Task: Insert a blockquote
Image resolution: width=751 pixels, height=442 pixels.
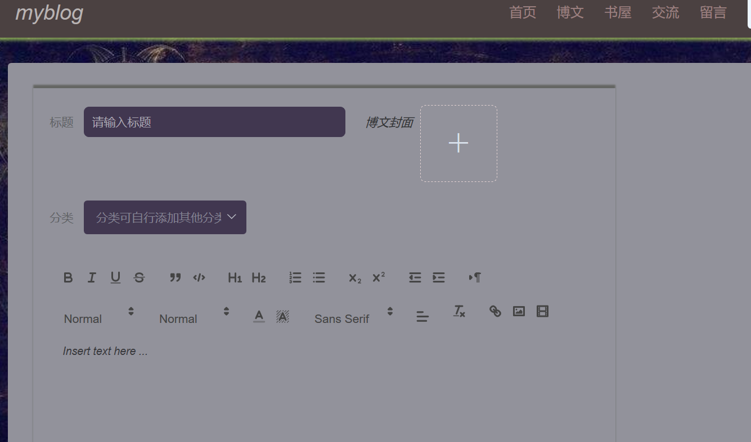Action: pyautogui.click(x=175, y=277)
